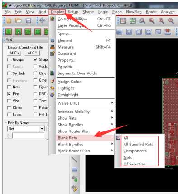Uncheck the Shapes checkbox
Screen dimensions: 178x194
pos(35,59)
